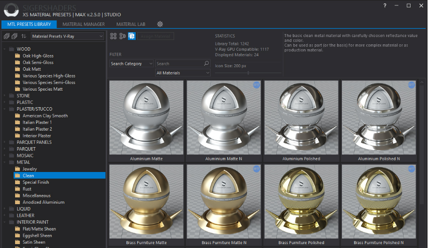
Task: Click the search magnifier icon
Action: [207, 63]
